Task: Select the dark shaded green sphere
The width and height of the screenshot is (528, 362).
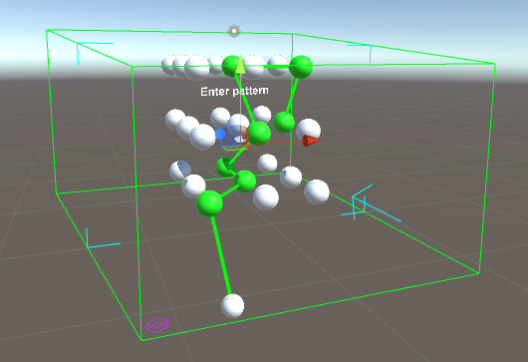Action: tap(225, 167)
